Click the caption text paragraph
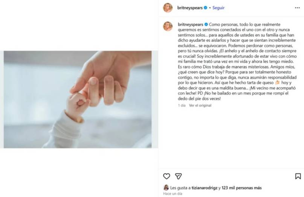304x197 pixels. (237, 62)
